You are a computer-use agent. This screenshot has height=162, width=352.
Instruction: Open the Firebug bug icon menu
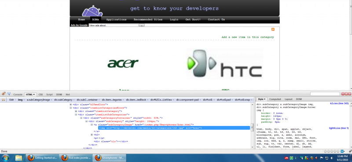[4, 94]
